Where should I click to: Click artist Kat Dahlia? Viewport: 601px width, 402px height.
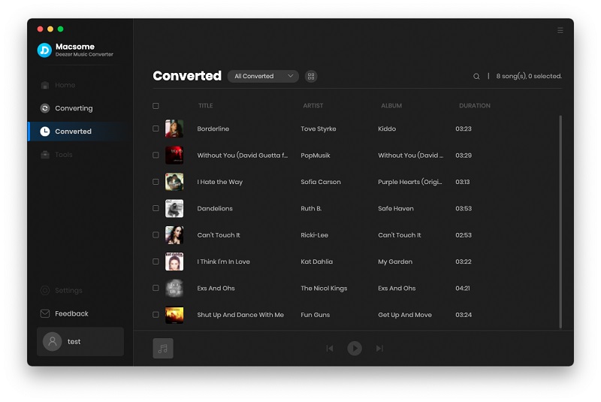pyautogui.click(x=316, y=261)
